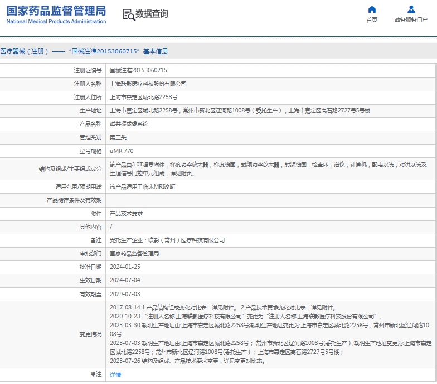Click the 2020-10-23 change entry

(246, 316)
